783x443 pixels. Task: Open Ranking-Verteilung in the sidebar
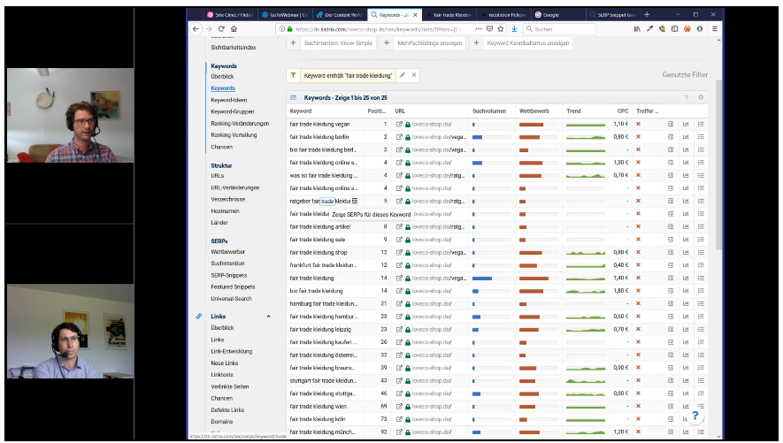point(234,135)
